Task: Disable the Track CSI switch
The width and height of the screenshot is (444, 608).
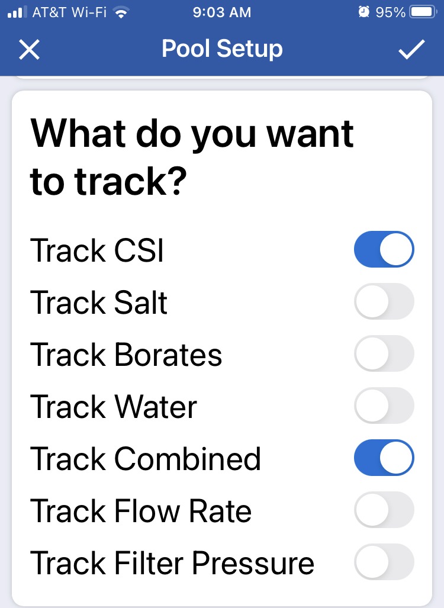Action: click(384, 249)
